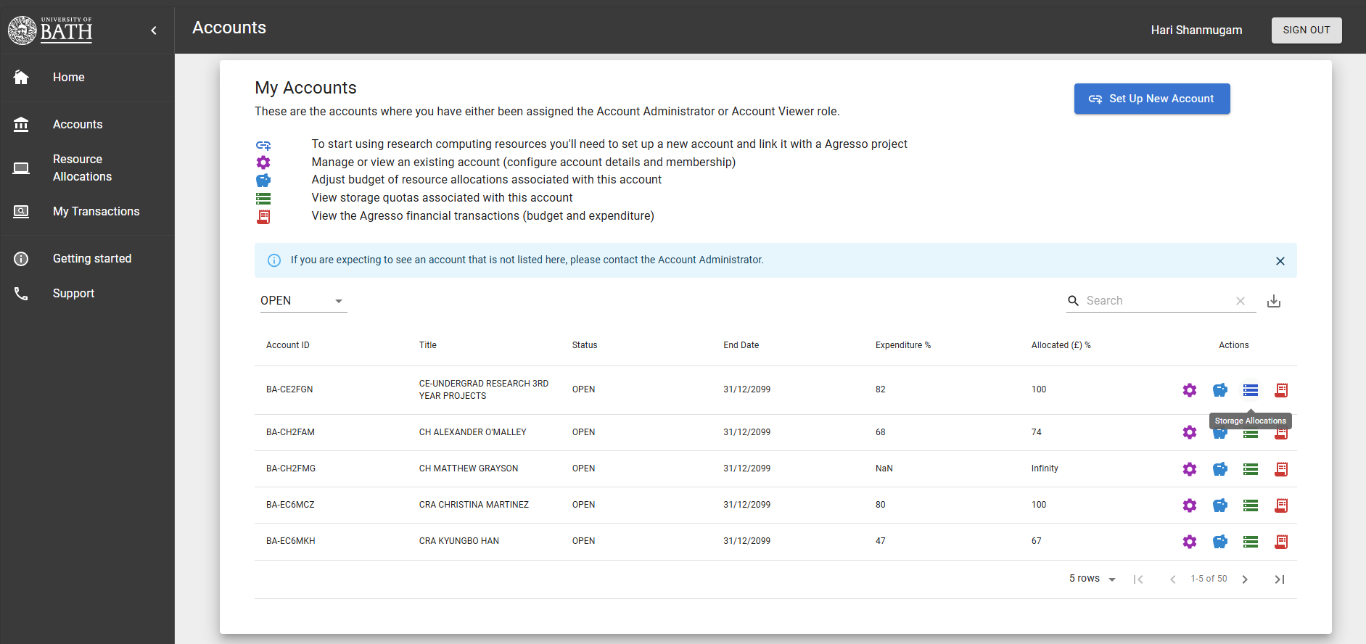Select the CRA CHRISTINA MARTINEZ title
1366x644 pixels.
(x=474, y=505)
